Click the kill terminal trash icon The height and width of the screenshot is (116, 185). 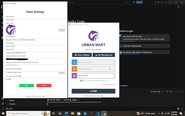pyautogui.click(x=171, y=91)
